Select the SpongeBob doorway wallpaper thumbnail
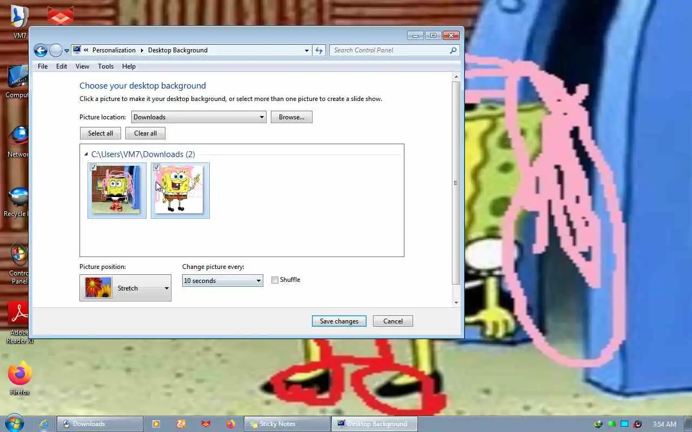Viewport: 692px width, 432px height. click(117, 191)
